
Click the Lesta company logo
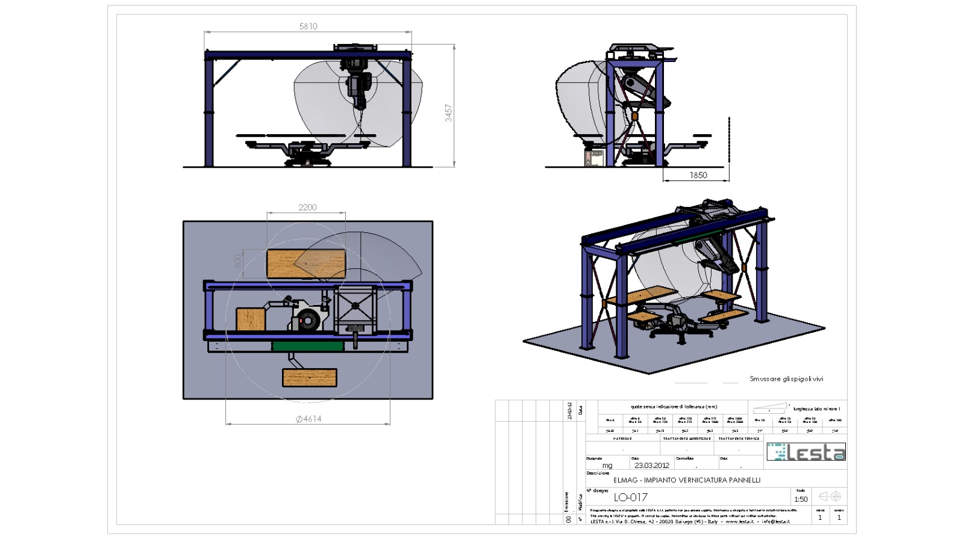coord(806,452)
